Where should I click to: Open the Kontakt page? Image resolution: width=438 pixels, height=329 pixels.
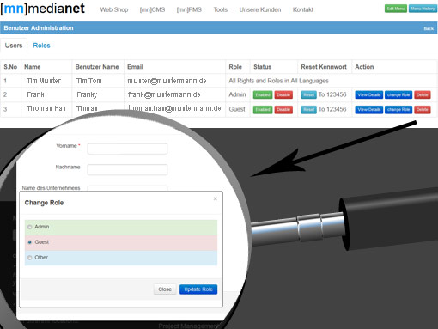click(x=303, y=9)
